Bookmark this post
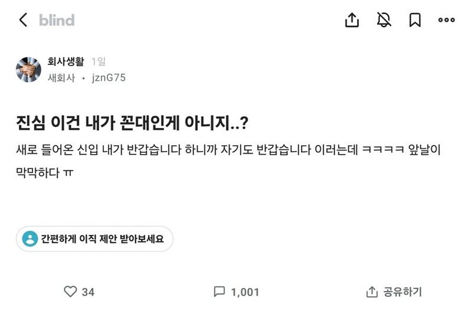This screenshot has height=311, width=472. tap(415, 20)
